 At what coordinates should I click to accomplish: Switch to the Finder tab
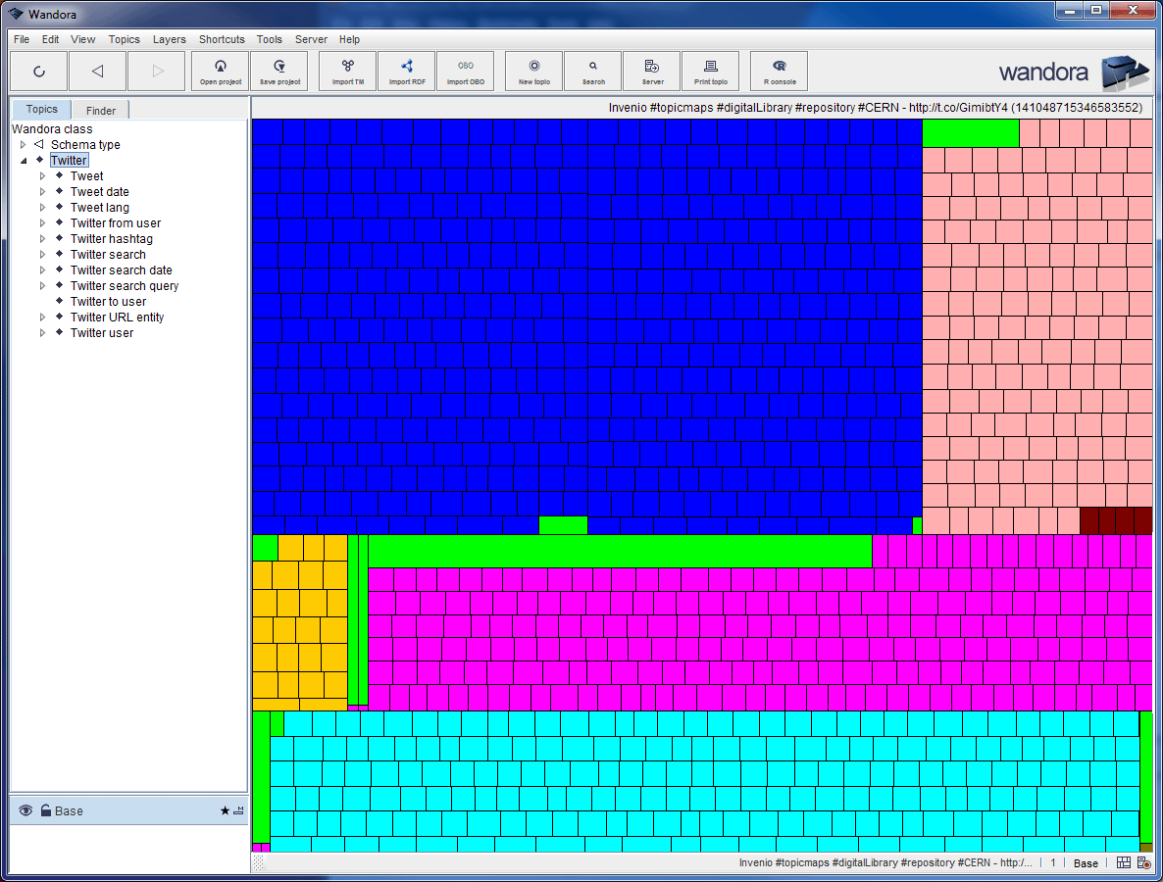pyautogui.click(x=101, y=111)
